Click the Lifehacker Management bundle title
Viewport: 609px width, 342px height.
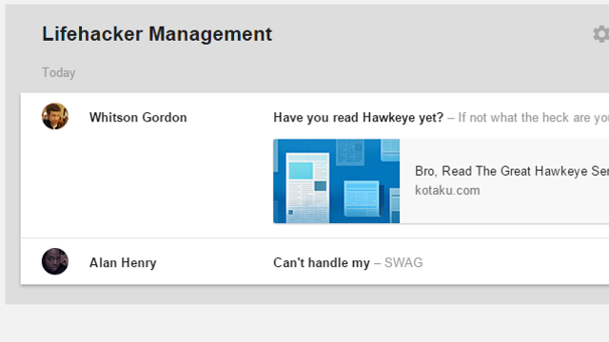click(157, 34)
